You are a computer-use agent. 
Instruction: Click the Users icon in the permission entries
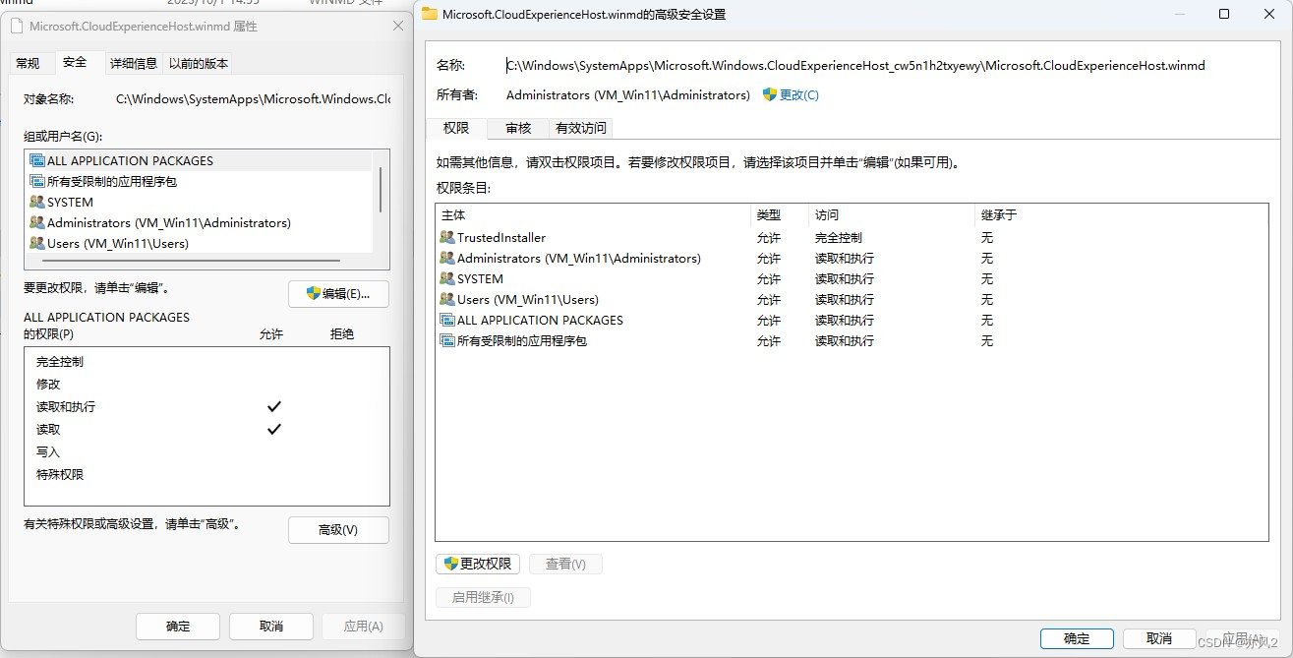pyautogui.click(x=447, y=299)
